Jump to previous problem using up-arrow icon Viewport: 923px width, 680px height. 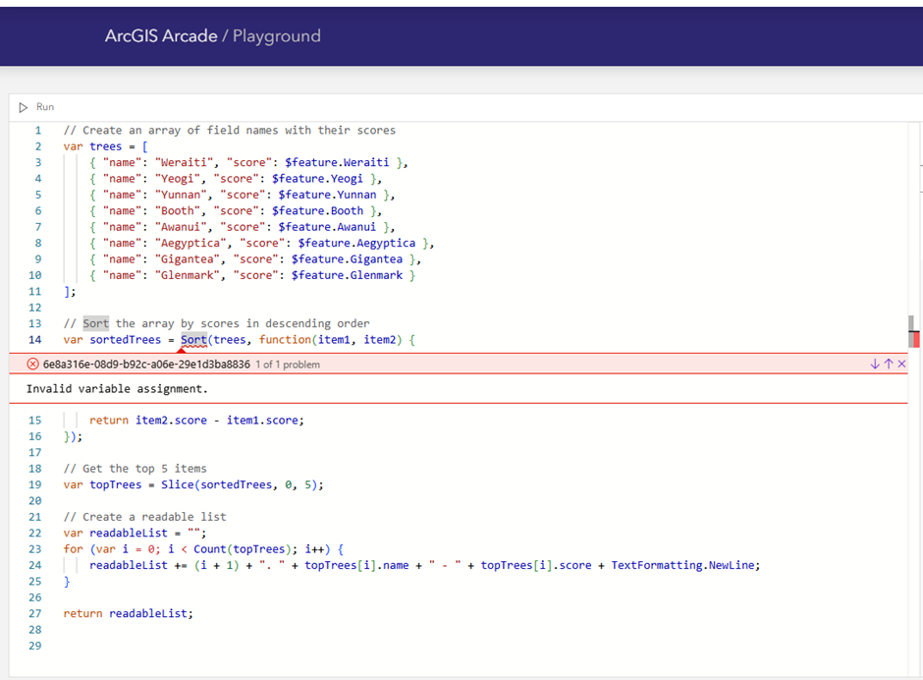(x=890, y=363)
